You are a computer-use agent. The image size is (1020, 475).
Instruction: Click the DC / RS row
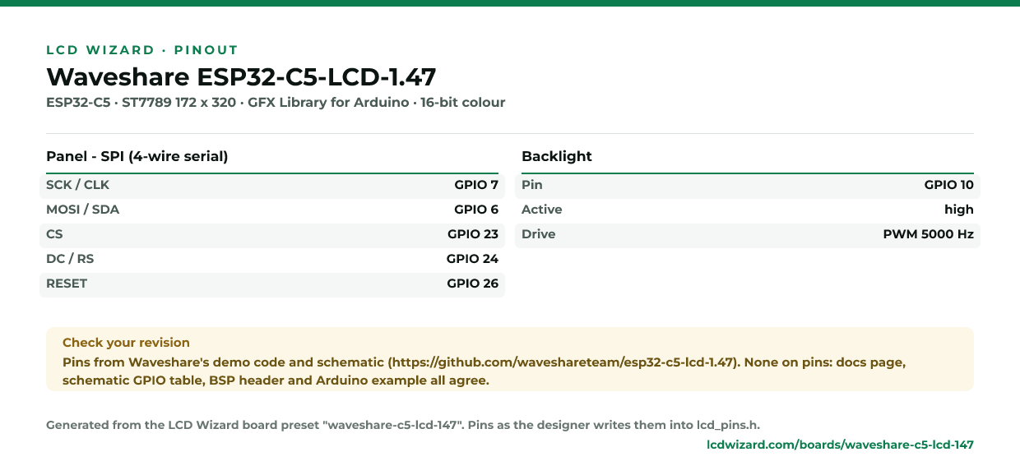click(x=272, y=260)
